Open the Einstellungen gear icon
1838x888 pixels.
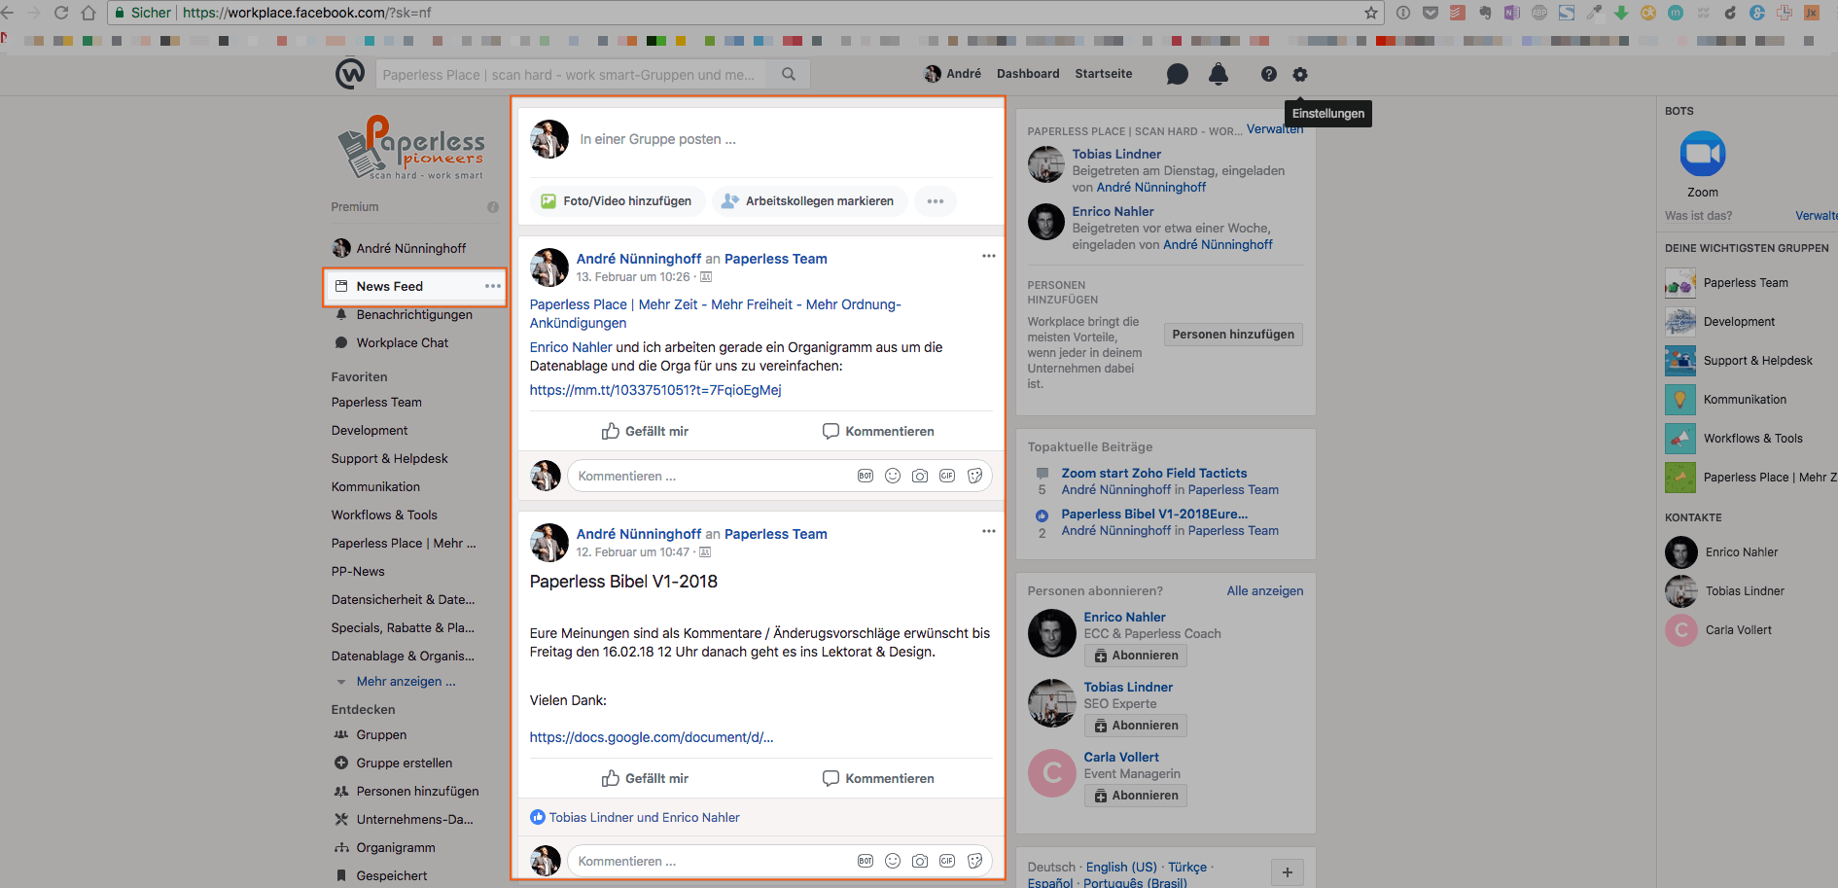pyautogui.click(x=1300, y=74)
